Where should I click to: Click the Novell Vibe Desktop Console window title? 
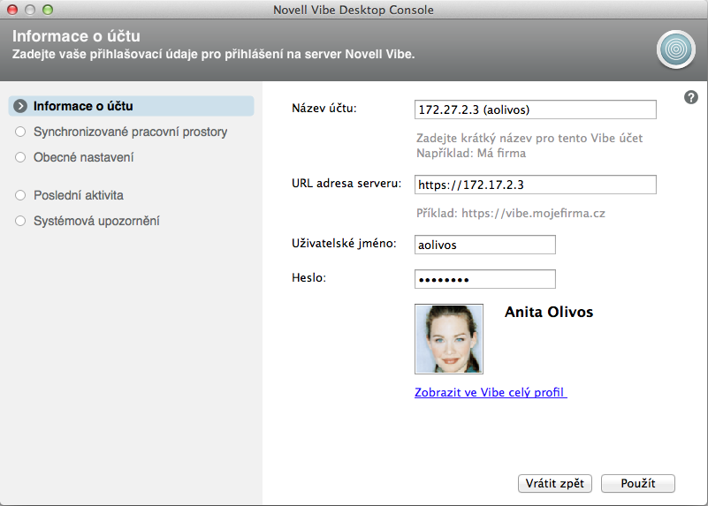tap(354, 10)
